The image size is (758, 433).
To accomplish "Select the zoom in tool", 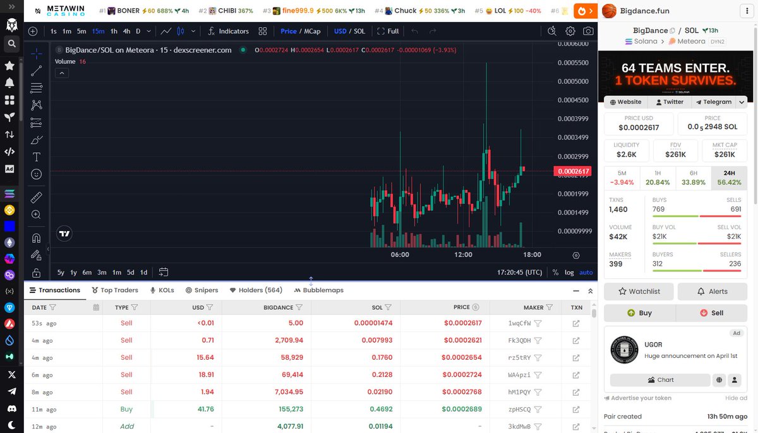I will (36, 215).
